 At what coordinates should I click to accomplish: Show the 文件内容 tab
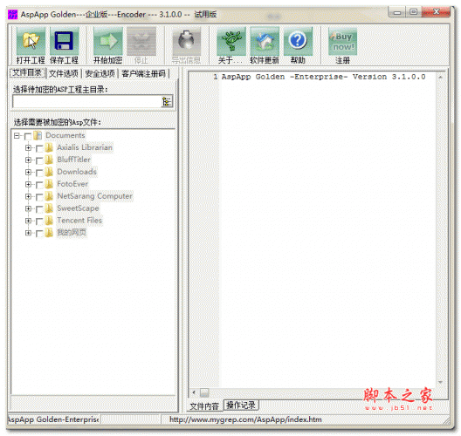(x=204, y=406)
